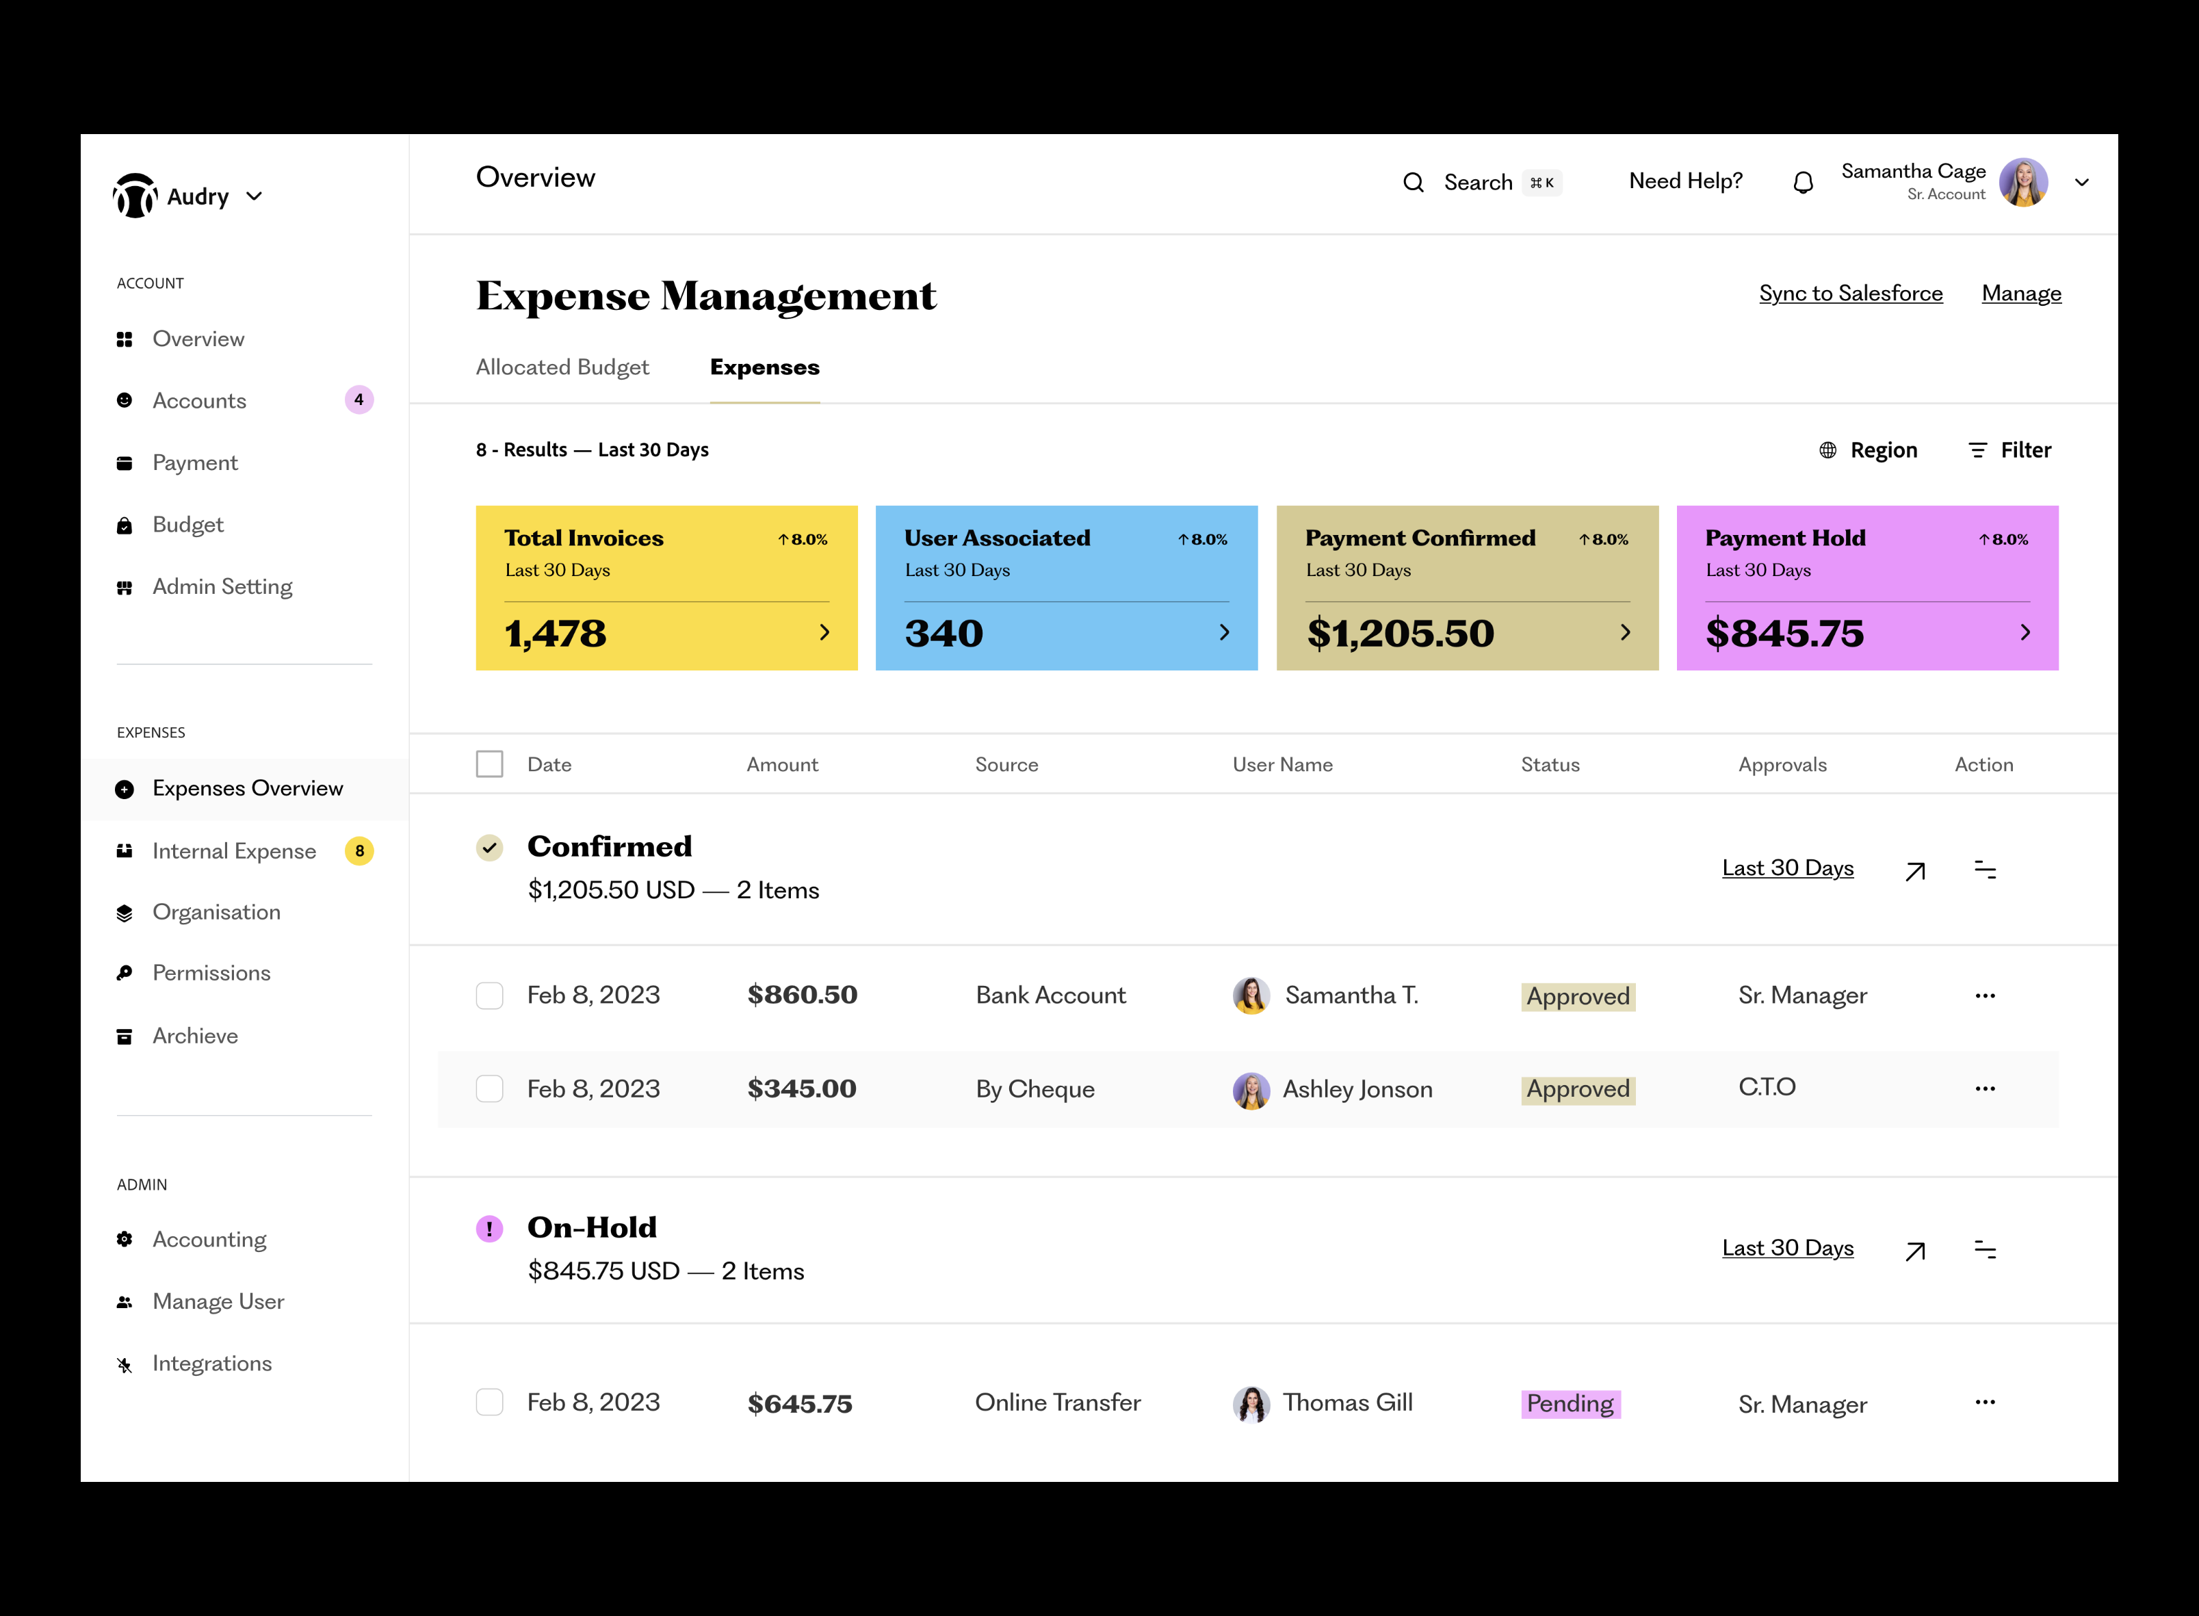Click the Integrations plug icon in sidebar
The image size is (2199, 1616).
(x=125, y=1365)
